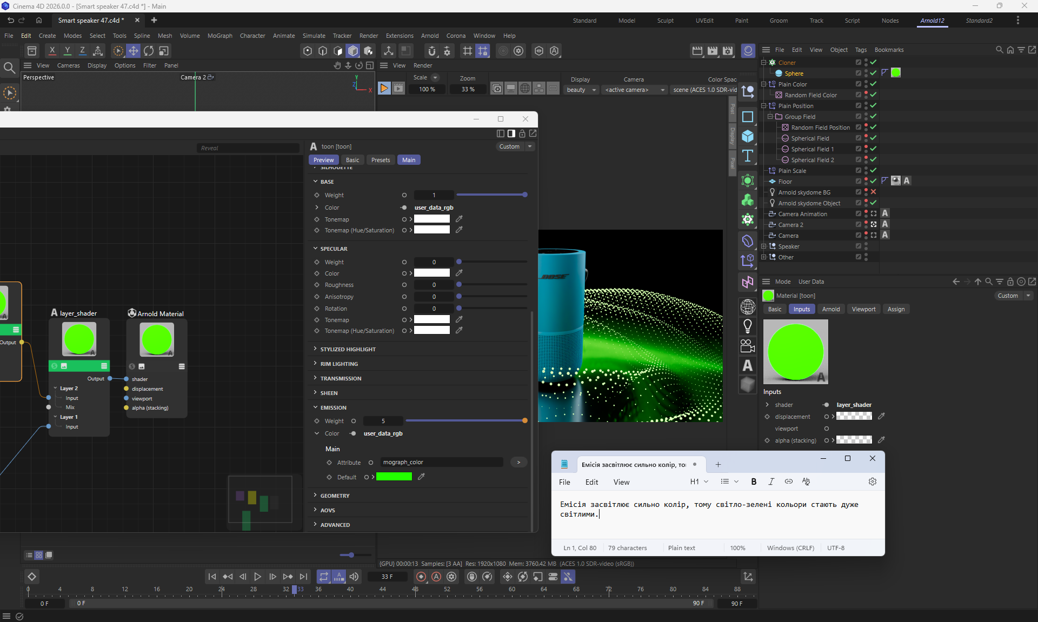Viewport: 1038px width, 622px height.
Task: Select the Move tool in top toolbar
Action: [x=133, y=51]
